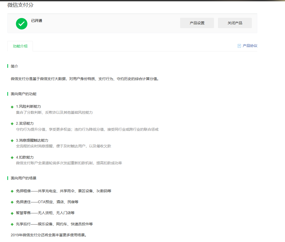Click the description starting 守约行为提升分值
Viewport: 285px width, 242px height.
(x=87, y=129)
